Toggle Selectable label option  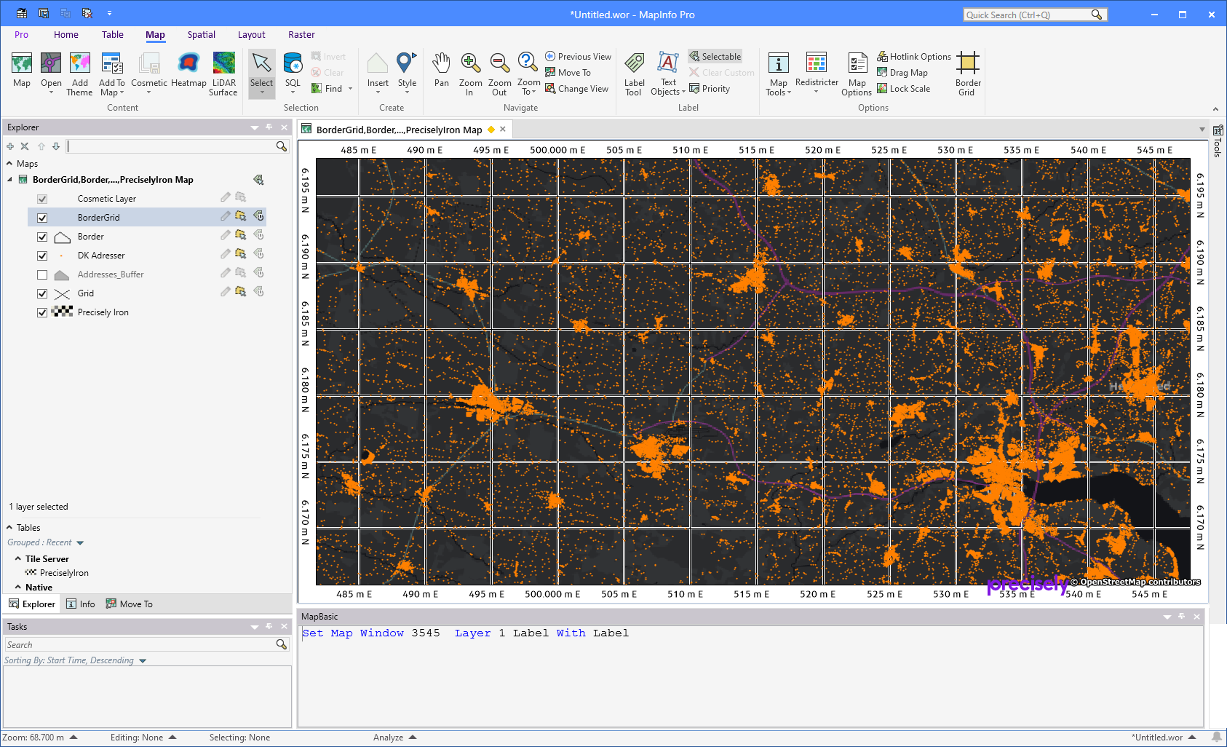click(715, 57)
